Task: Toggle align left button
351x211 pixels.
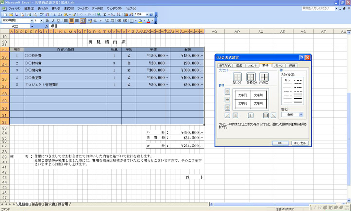Action: 66,21
